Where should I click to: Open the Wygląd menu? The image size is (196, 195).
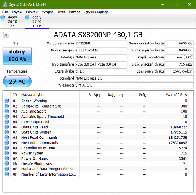pyautogui.click(x=48, y=12)
